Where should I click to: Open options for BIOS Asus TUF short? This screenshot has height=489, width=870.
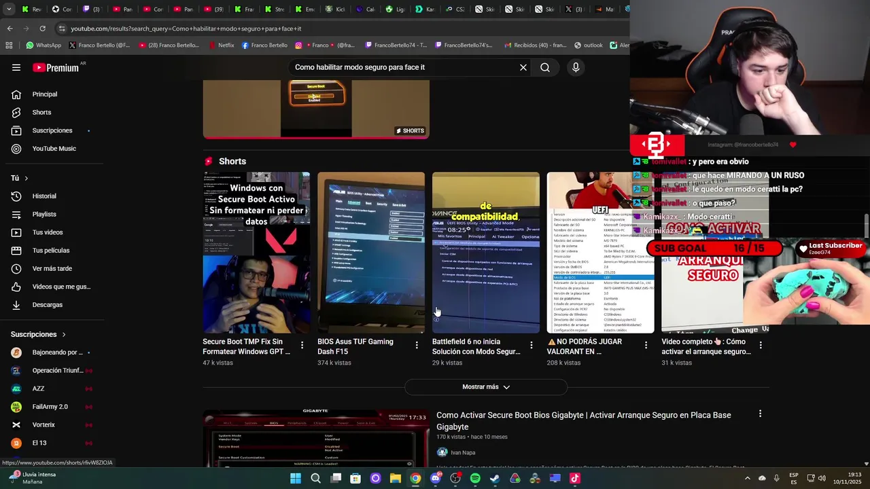tap(417, 345)
